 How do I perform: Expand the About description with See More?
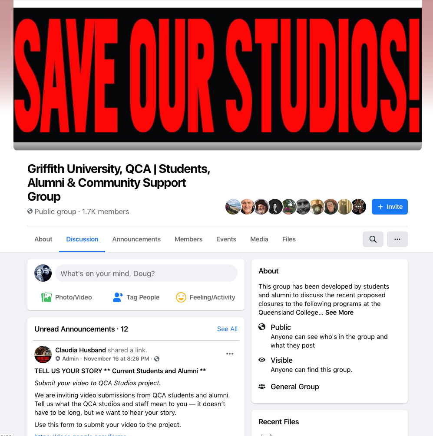(339, 312)
